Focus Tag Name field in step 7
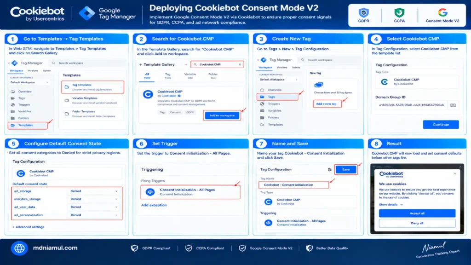This screenshot has width=471, height=265. click(294, 185)
